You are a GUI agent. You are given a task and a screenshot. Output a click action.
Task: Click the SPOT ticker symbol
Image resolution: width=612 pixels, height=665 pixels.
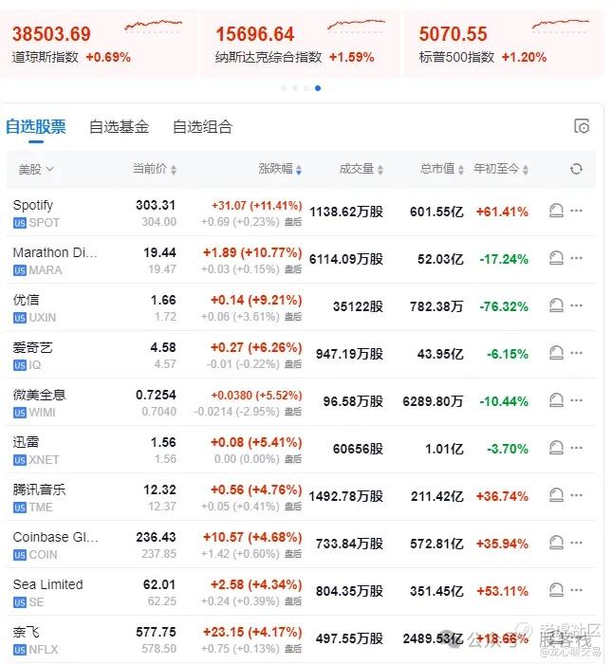[x=44, y=223]
